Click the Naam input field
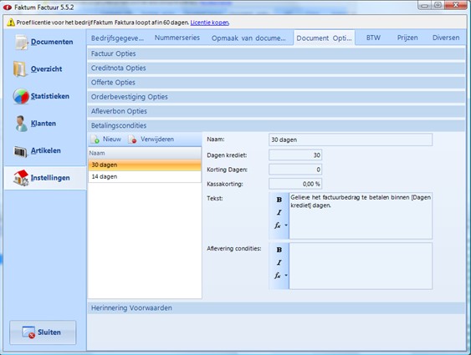 point(351,139)
